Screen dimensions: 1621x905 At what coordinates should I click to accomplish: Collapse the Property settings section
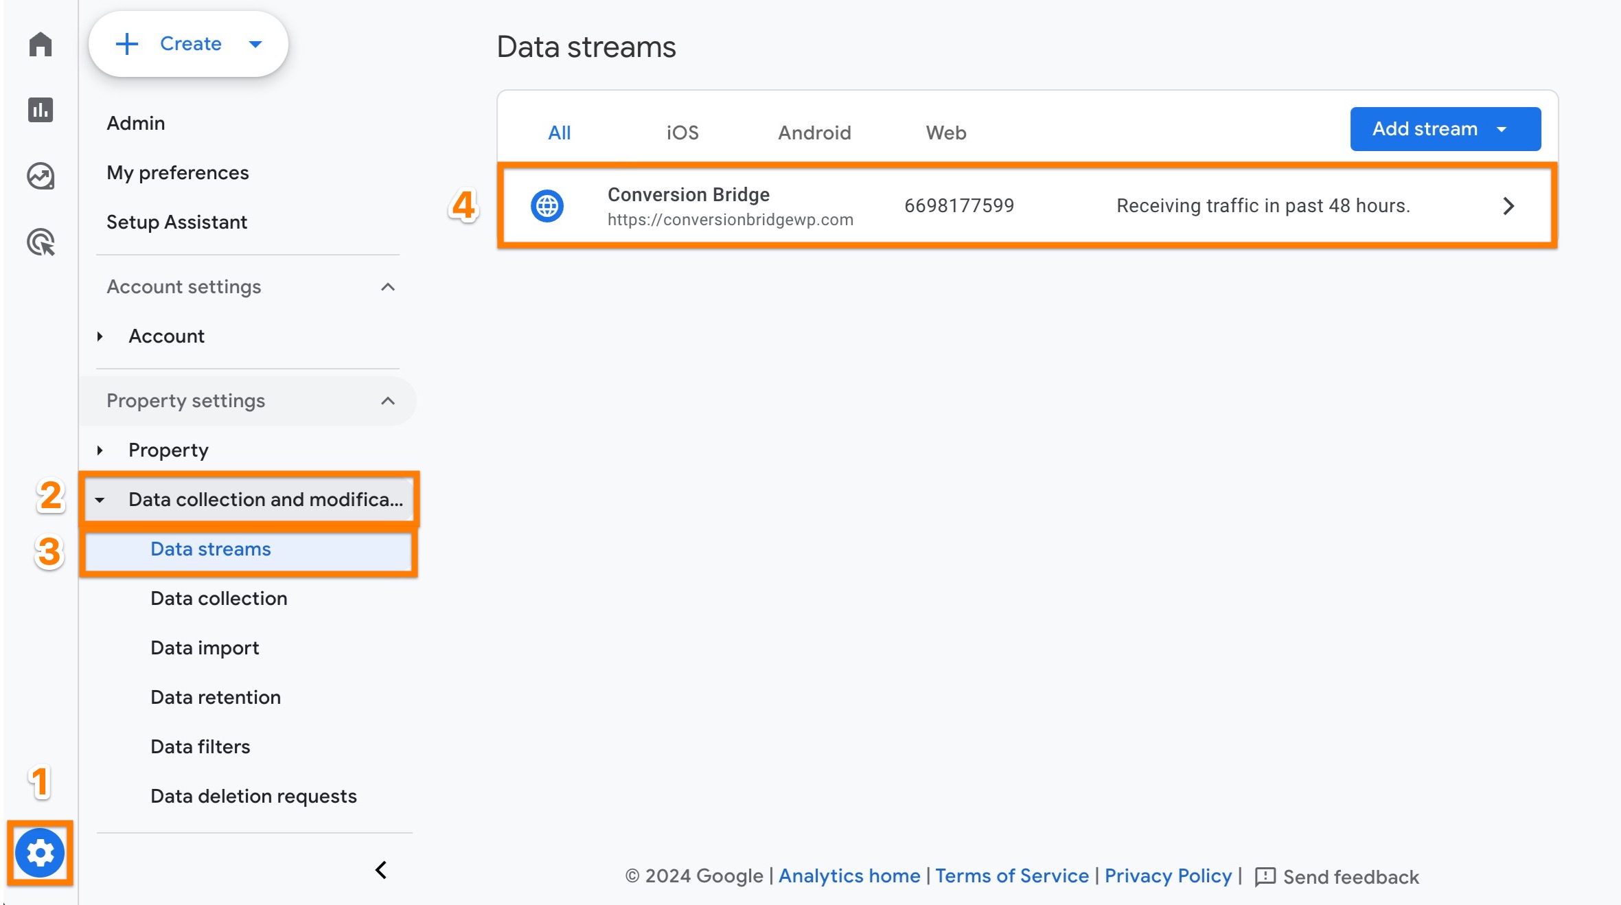pyautogui.click(x=389, y=400)
